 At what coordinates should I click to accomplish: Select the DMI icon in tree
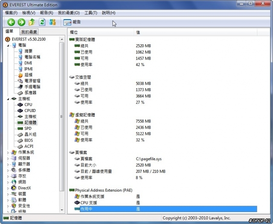coord(20,63)
